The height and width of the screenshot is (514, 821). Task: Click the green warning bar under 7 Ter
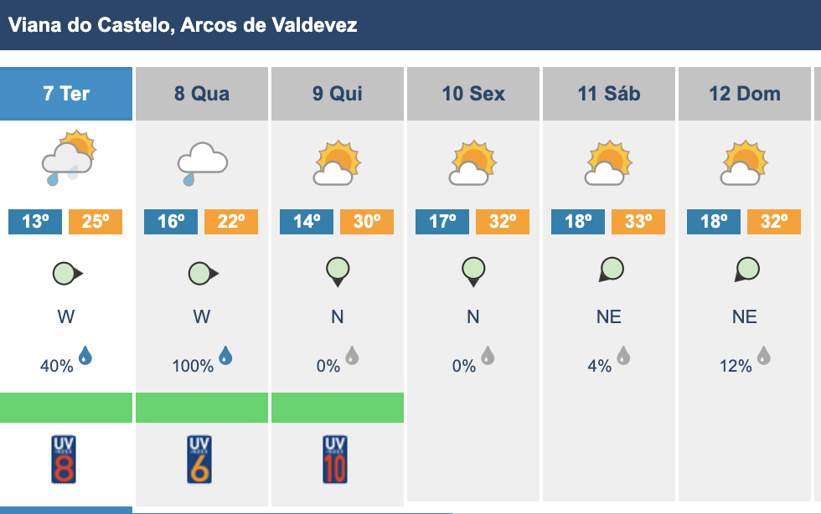click(66, 407)
